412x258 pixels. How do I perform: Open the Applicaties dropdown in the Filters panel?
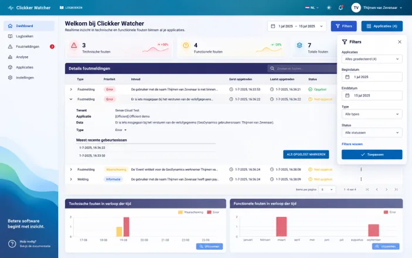(x=372, y=59)
